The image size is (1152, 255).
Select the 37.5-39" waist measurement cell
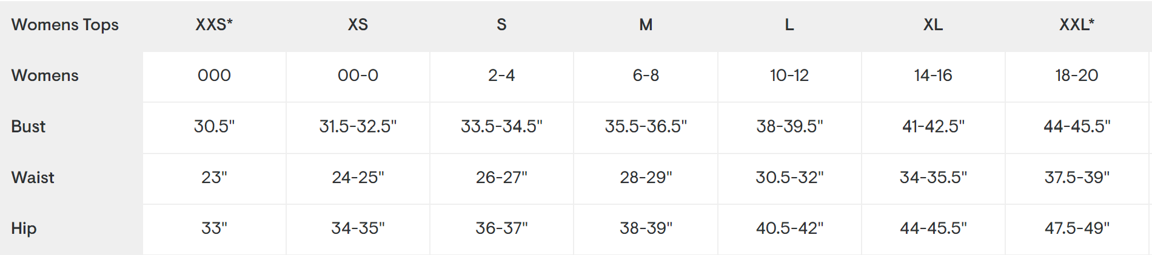pyautogui.click(x=1077, y=178)
